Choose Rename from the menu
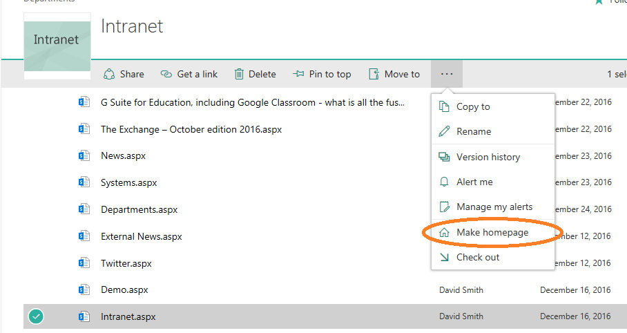Screen dimensions: 627x333 click(492, 131)
